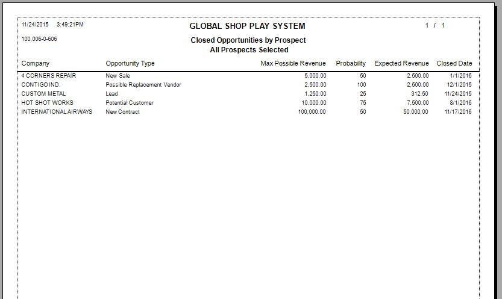This screenshot has height=299, width=502.
Task: Click the 'All Prospects Selected' subtitle
Action: pyautogui.click(x=249, y=50)
